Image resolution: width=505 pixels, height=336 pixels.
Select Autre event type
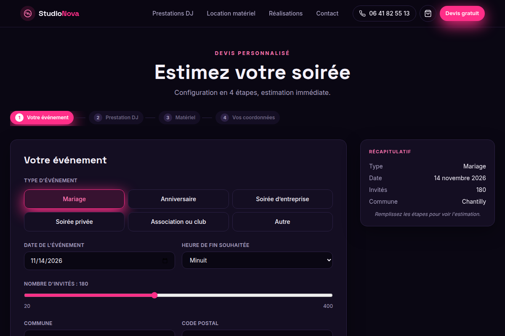(x=282, y=222)
